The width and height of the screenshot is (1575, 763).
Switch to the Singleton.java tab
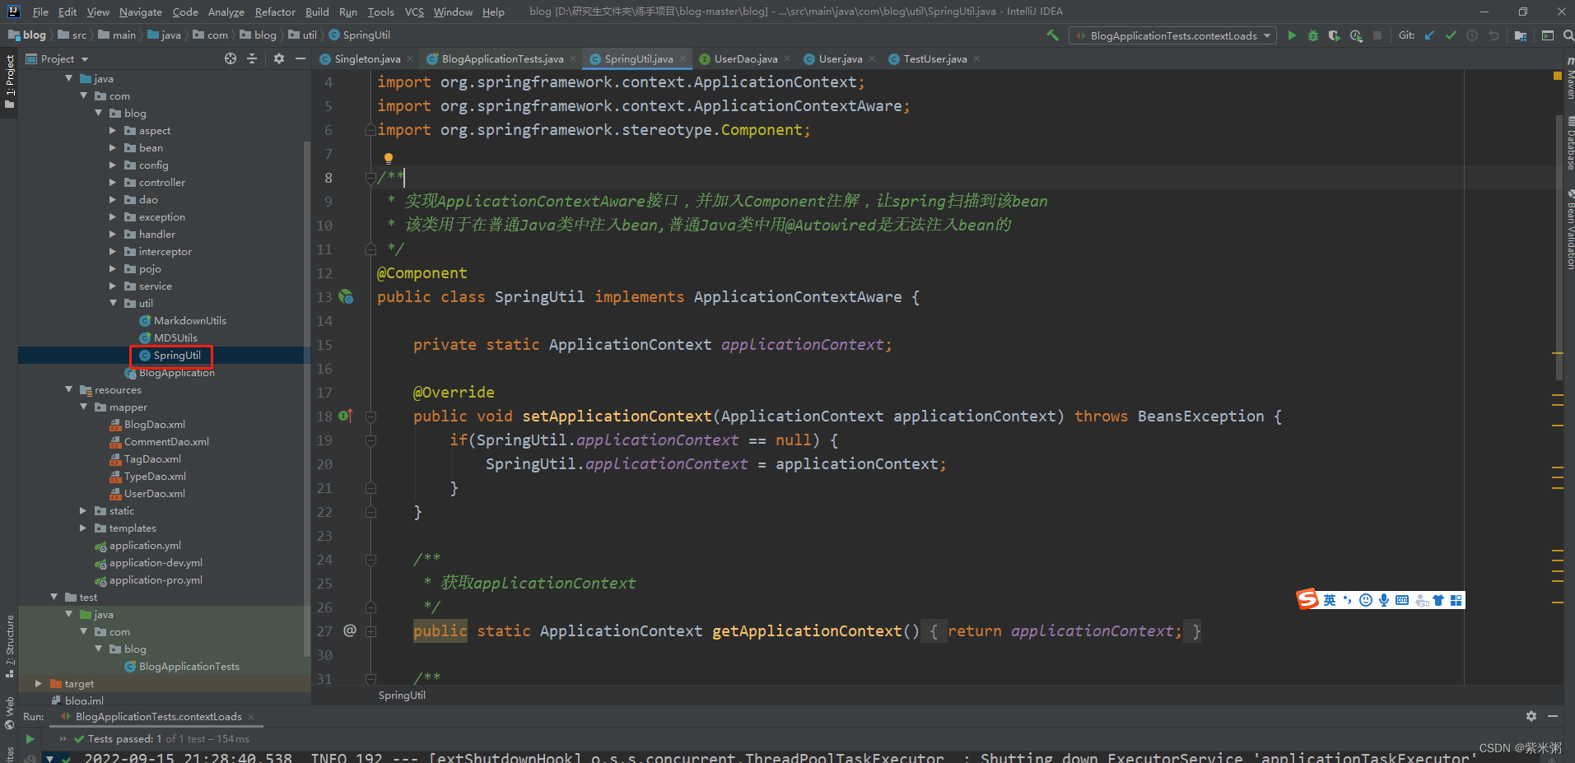366,58
